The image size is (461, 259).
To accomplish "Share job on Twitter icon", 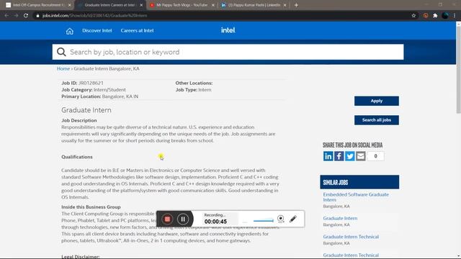I will 350,156.
